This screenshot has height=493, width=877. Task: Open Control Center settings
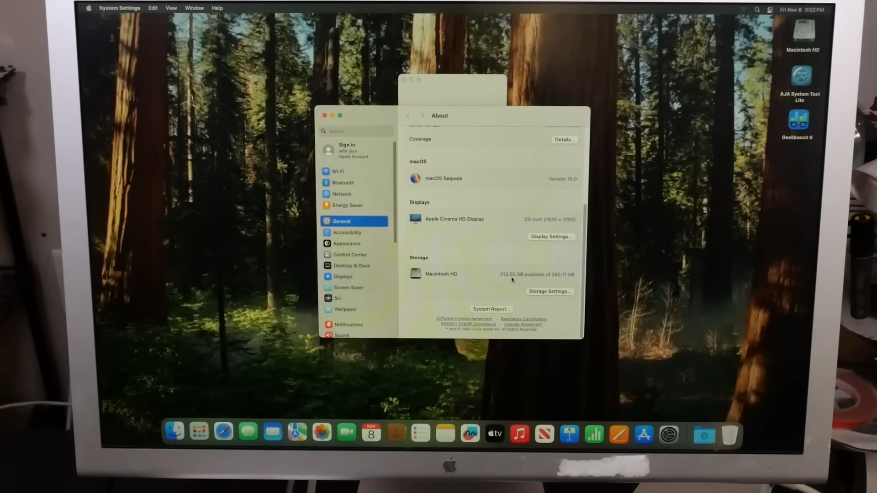349,255
